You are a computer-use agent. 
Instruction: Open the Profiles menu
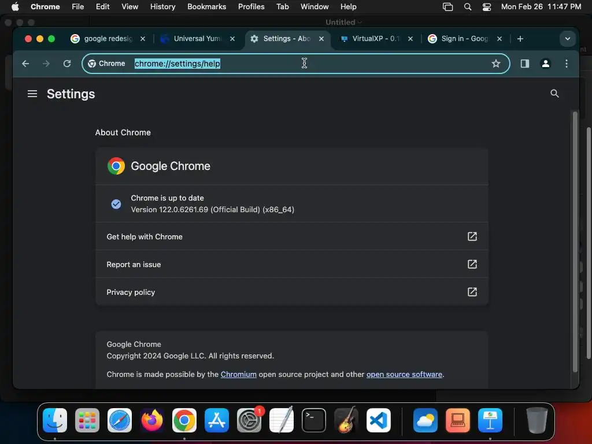251,6
